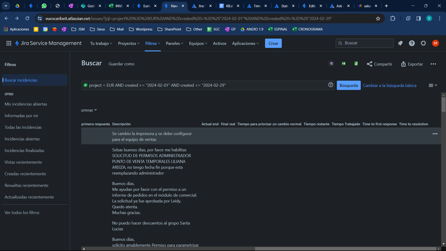Switch to basic search link
446x251 pixels.
pyautogui.click(x=389, y=85)
